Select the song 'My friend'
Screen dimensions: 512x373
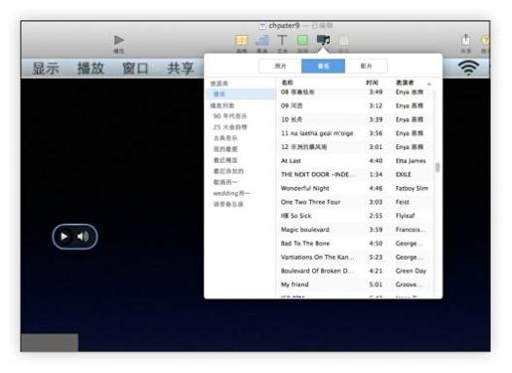(356, 284)
